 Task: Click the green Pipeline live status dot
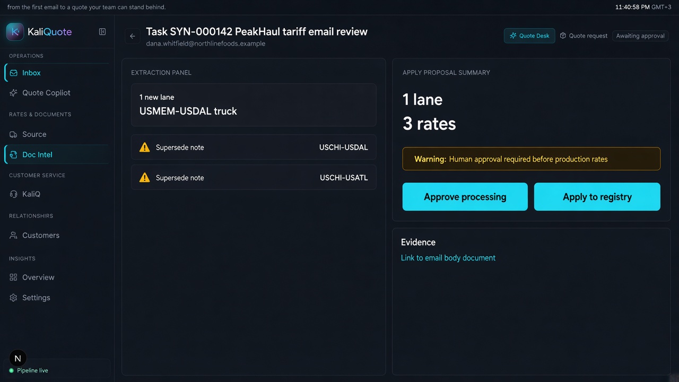point(12,370)
